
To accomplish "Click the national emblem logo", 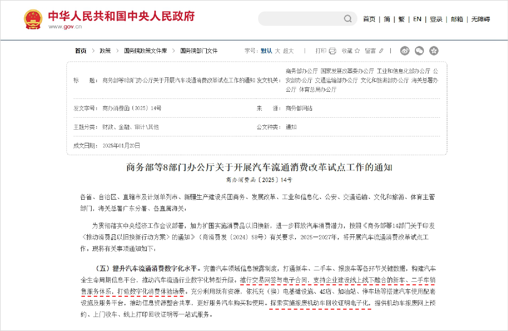I will 33,19.
